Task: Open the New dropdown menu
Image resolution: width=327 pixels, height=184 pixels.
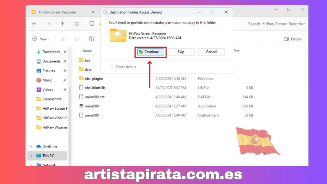Action: click(41, 39)
